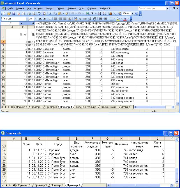The width and height of the screenshot is (180, 188).
Task: Cut selection with the scissors icon
Action: pos(50,13)
